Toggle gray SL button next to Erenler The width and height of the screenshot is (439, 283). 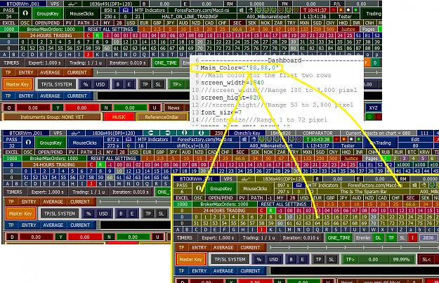point(402,237)
